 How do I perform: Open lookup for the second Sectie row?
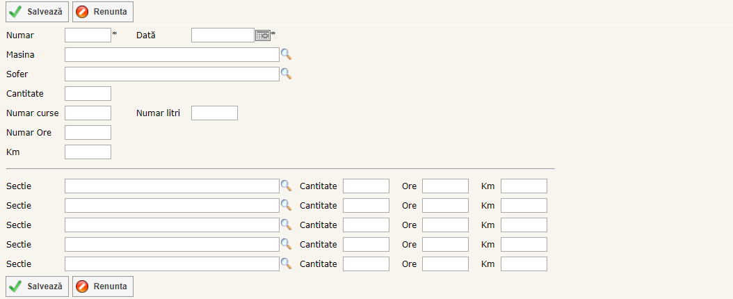pyautogui.click(x=285, y=206)
